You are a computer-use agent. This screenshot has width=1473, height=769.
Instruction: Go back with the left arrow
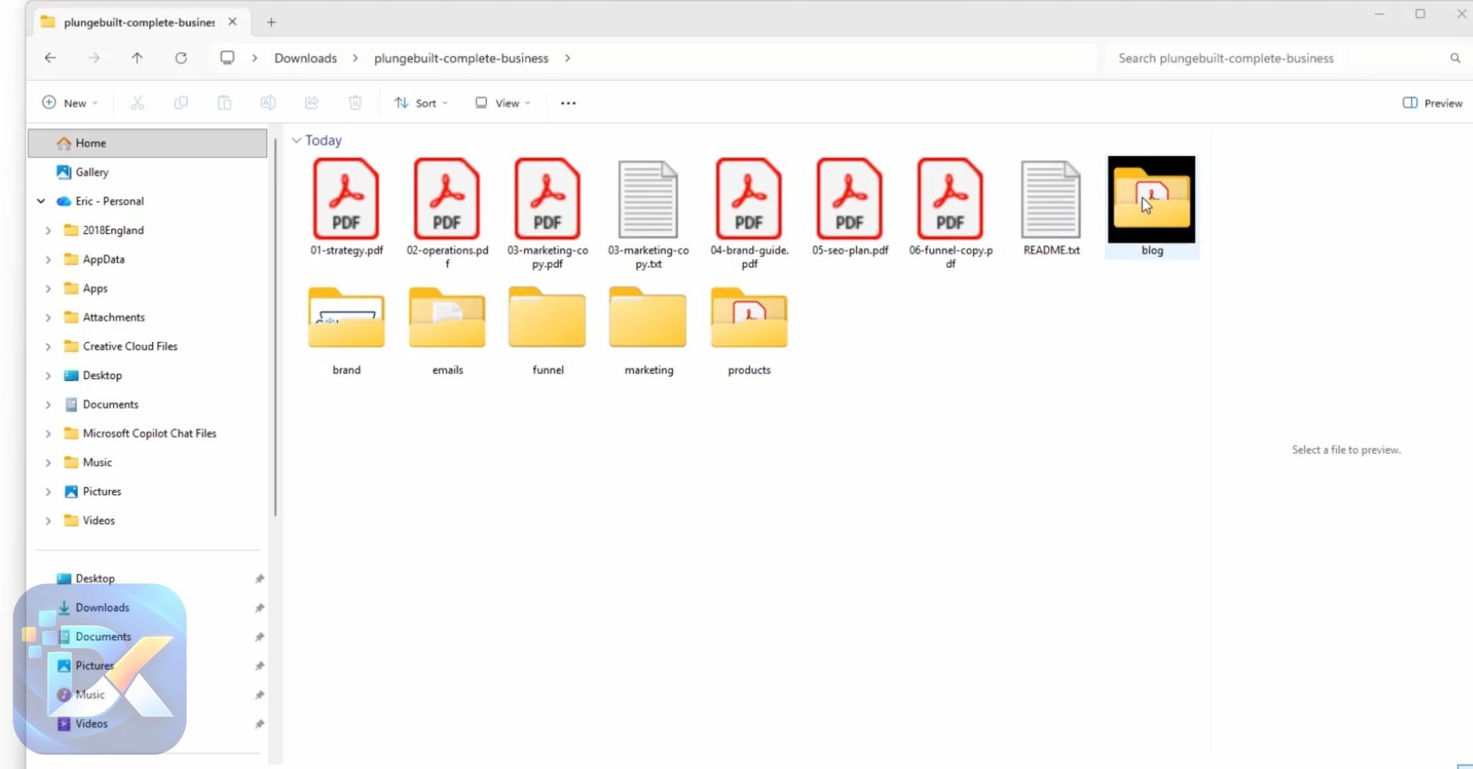[x=50, y=58]
